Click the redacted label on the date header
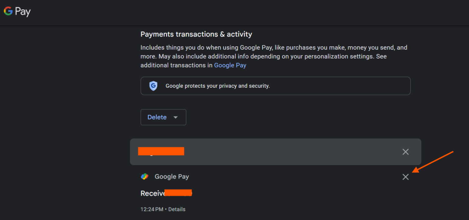The width and height of the screenshot is (469, 220). 161,151
